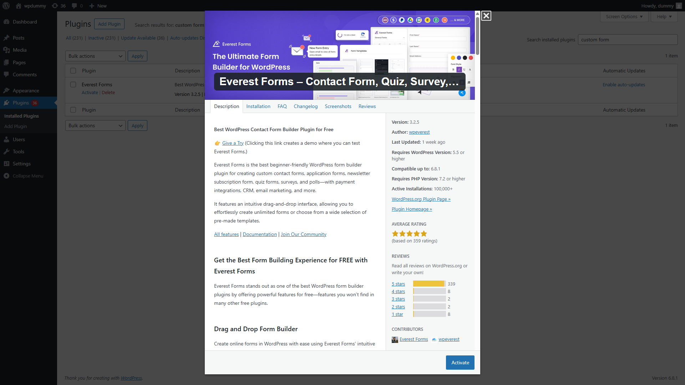Toggle select-all checkbox in table footer
The image size is (685, 385).
[x=73, y=110]
